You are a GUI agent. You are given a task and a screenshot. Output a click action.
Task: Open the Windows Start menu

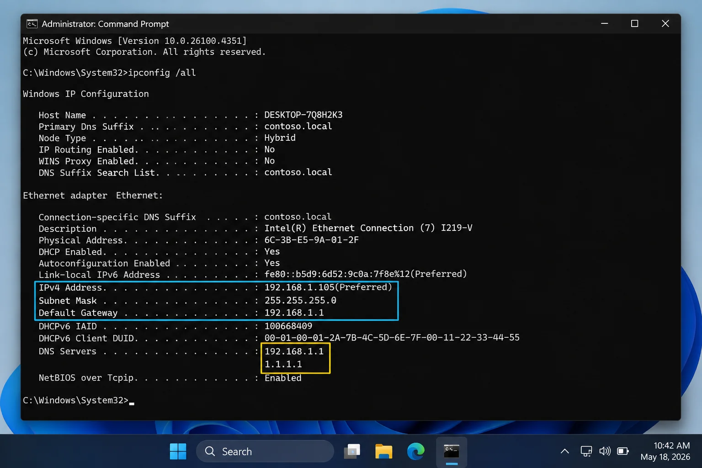coord(178,452)
